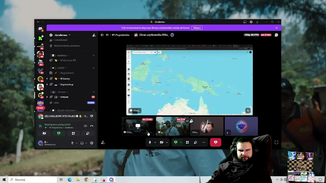This screenshot has width=326, height=183.
Task: Click red stop streaming button
Action: point(215,142)
